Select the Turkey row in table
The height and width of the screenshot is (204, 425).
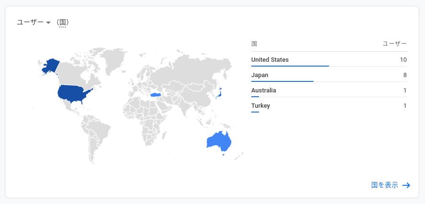click(x=329, y=105)
